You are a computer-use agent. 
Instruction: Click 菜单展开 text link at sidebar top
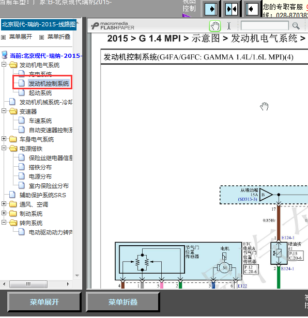point(21,37)
